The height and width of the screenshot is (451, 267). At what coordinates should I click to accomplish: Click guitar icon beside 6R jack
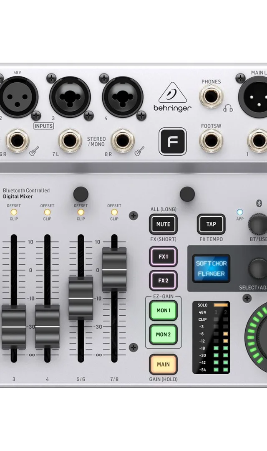pyautogui.click(x=34, y=151)
